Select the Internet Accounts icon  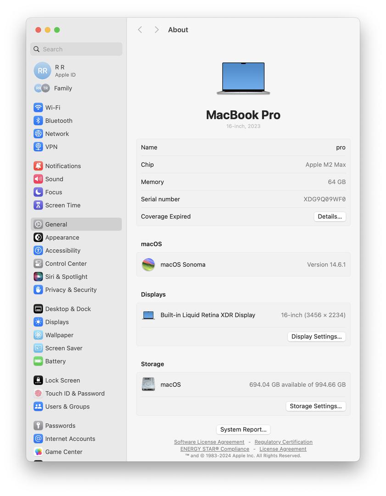[38, 439]
